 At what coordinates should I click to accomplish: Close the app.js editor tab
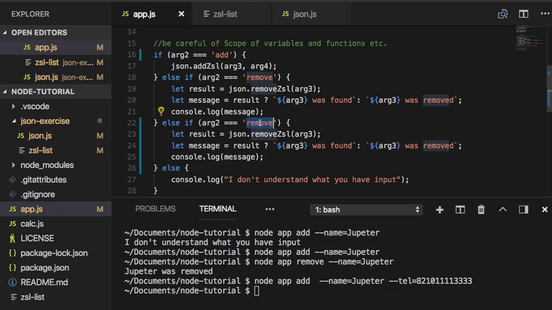click(x=182, y=14)
